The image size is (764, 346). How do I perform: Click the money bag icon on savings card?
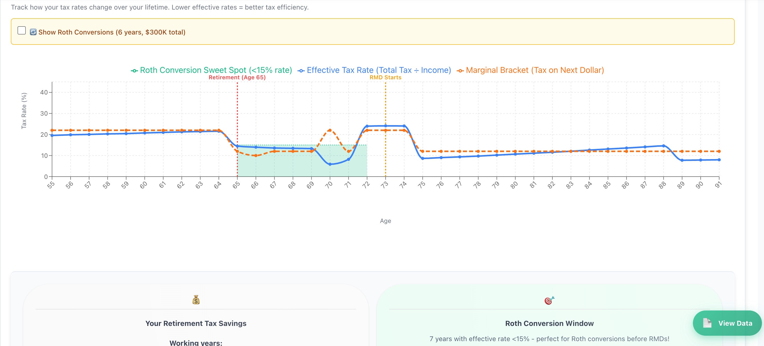(196, 300)
